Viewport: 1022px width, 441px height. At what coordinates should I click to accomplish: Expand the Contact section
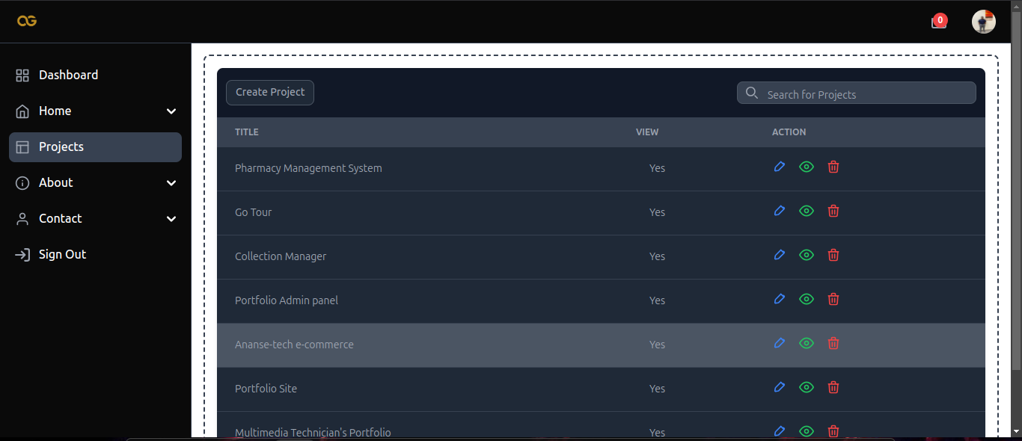(x=95, y=218)
